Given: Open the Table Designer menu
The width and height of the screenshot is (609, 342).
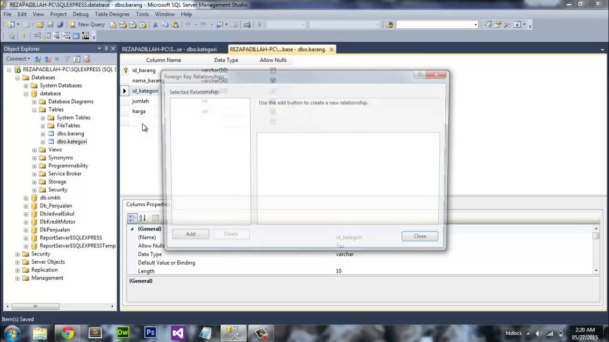Looking at the screenshot, I should tap(112, 14).
